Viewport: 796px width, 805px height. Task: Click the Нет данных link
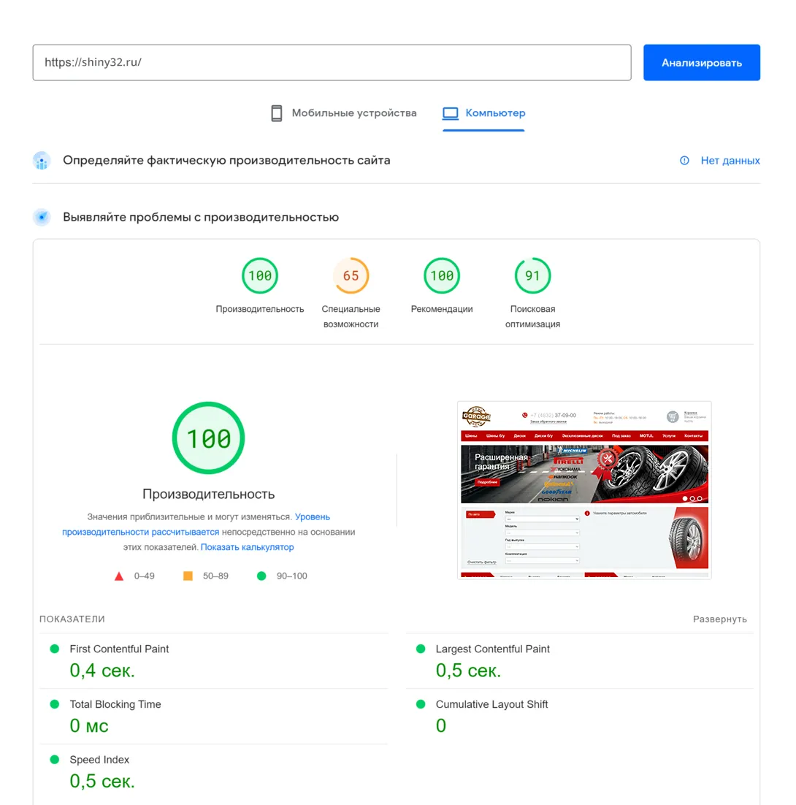(730, 161)
